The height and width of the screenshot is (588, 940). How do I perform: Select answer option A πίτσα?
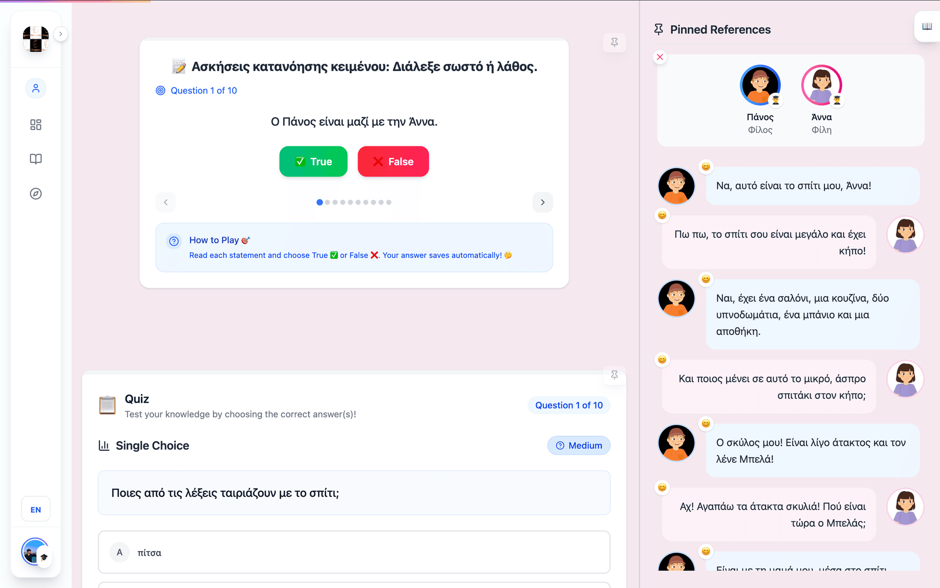354,552
